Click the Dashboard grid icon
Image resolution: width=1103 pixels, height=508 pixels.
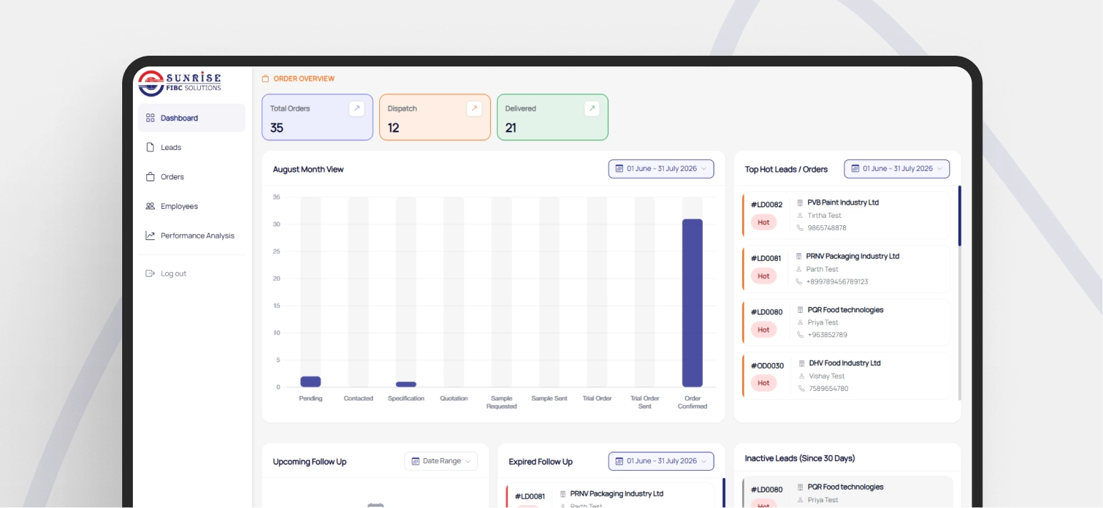click(x=150, y=118)
